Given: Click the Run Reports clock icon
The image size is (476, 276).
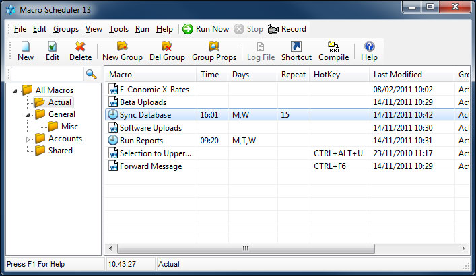Looking at the screenshot, I should coord(113,140).
